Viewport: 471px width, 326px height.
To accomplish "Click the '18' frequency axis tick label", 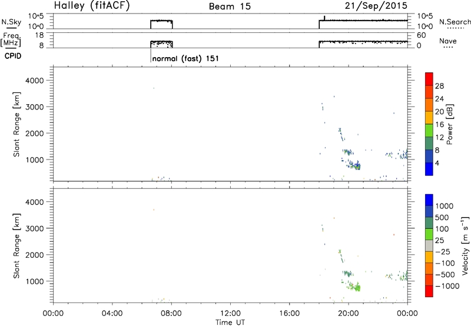I will 39,35.
